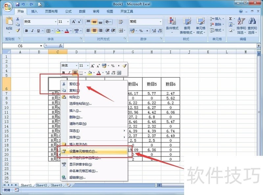Click 插入 button in Cells group

click(x=217, y=19)
